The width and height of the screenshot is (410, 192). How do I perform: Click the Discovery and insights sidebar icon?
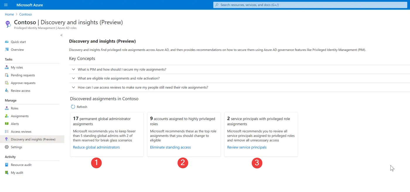(x=7, y=139)
